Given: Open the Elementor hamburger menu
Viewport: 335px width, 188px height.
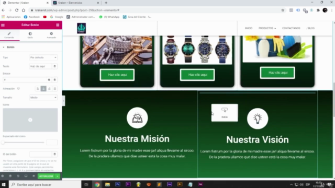Looking at the screenshot, I should tap(3, 25).
